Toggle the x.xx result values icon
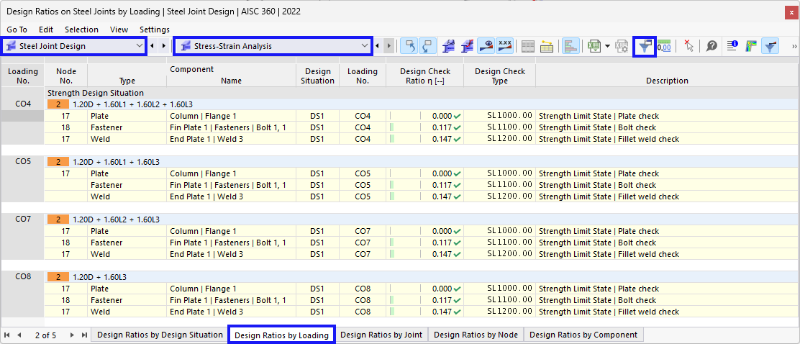The height and width of the screenshot is (344, 800). (x=505, y=46)
